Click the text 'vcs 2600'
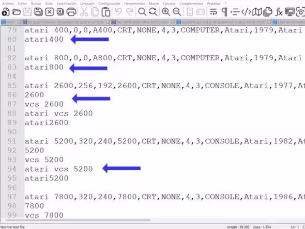The height and width of the screenshot is (229, 305). (44, 104)
